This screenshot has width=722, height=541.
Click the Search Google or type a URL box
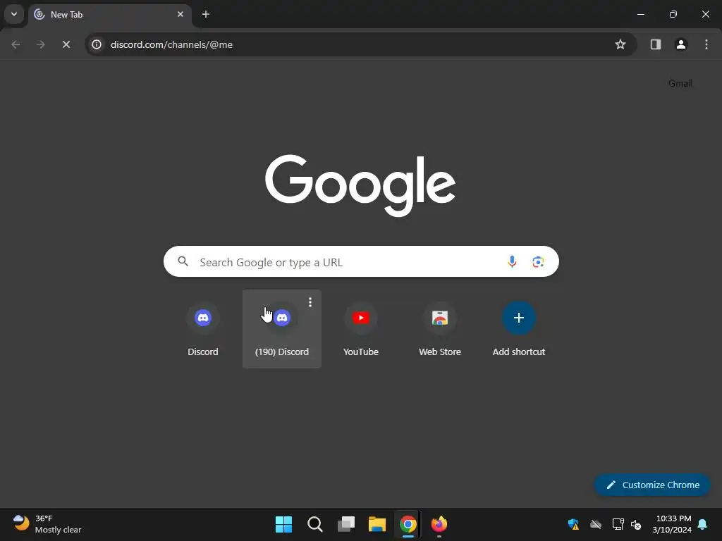361,262
